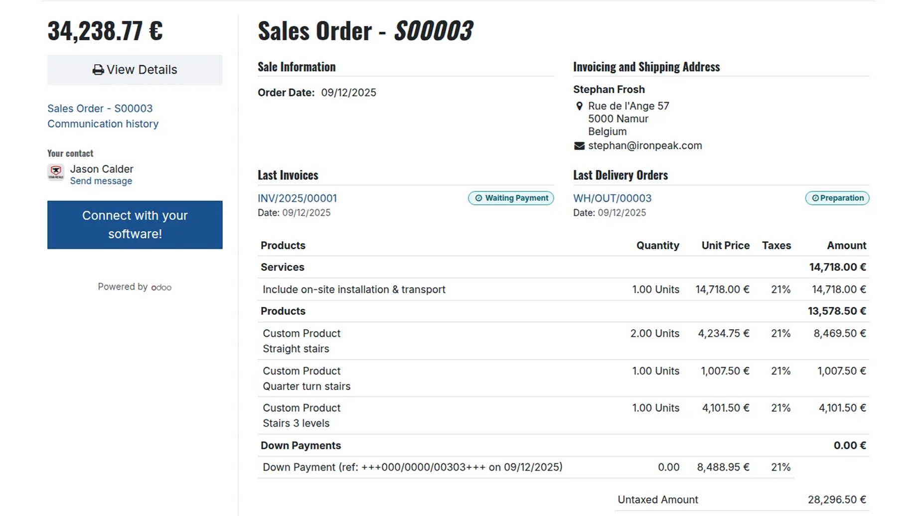Select the Straight stairs product line
917x516 pixels.
pos(296,349)
